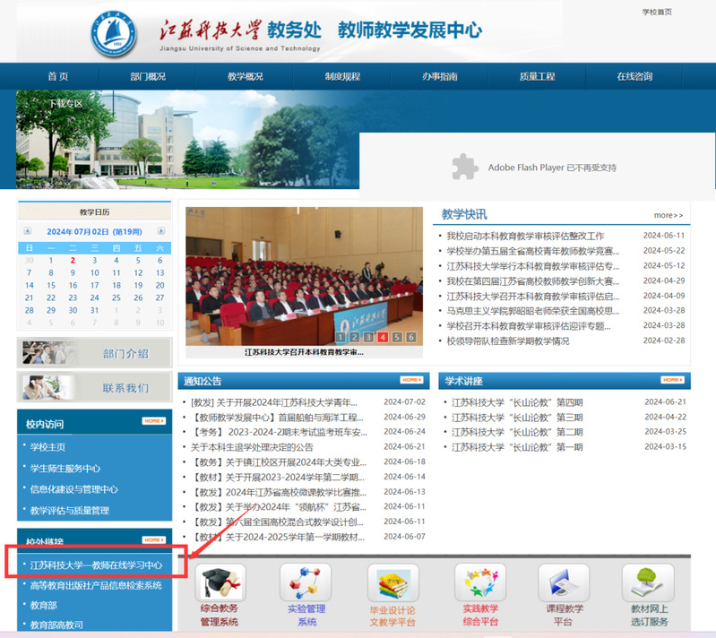Switch slideshow to slide number 5
Viewport: 716px width, 638px height.
click(395, 337)
